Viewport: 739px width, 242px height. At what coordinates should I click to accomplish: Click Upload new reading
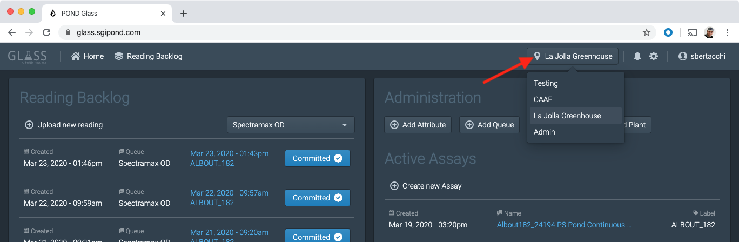(64, 125)
